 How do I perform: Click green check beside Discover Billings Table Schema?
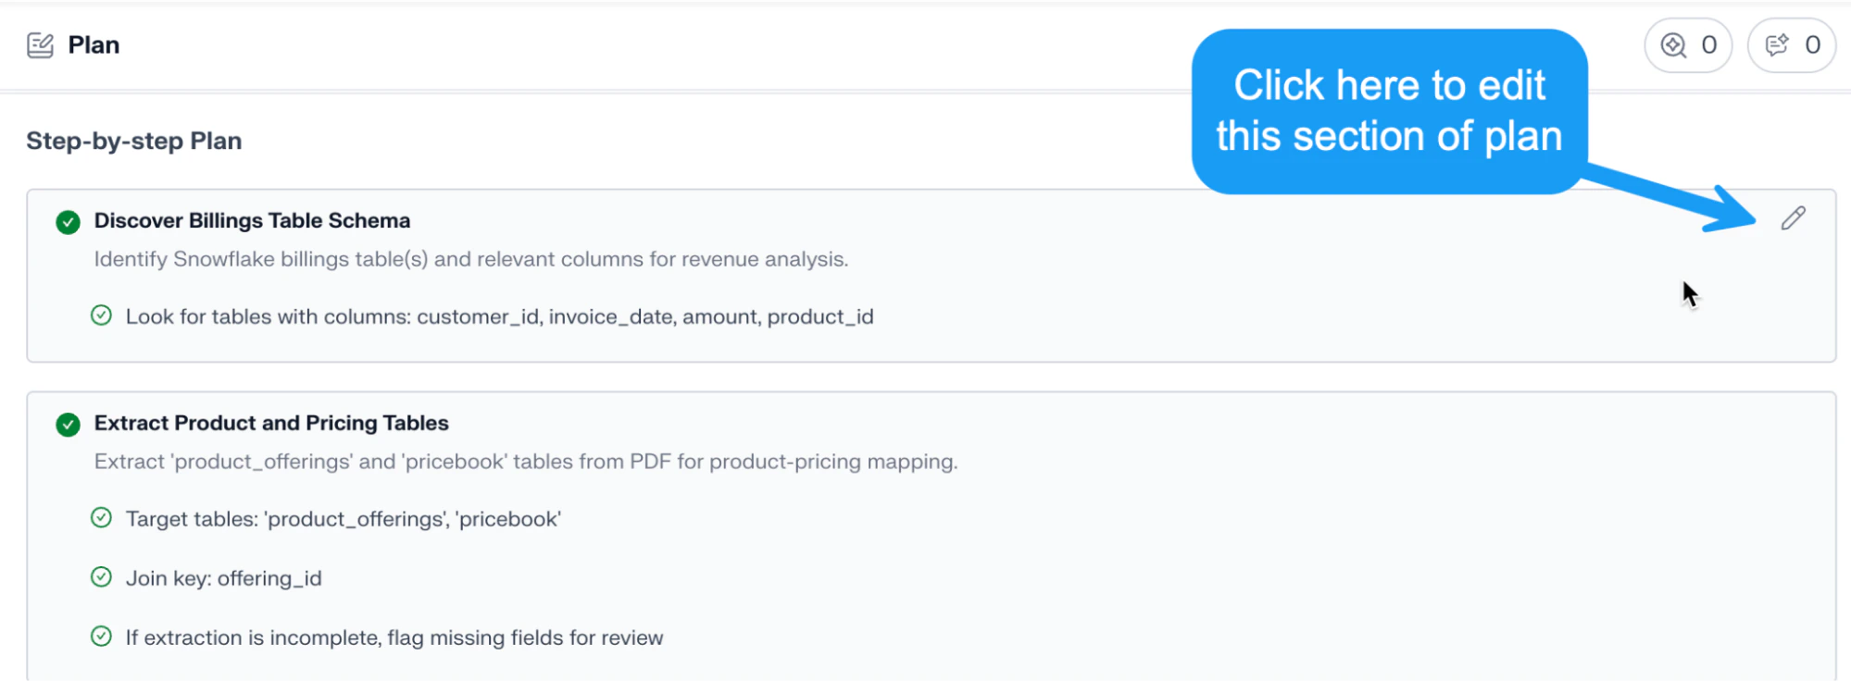(x=68, y=222)
